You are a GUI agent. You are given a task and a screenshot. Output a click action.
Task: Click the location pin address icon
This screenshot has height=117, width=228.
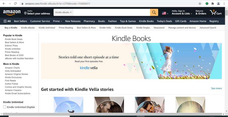point(25,13)
